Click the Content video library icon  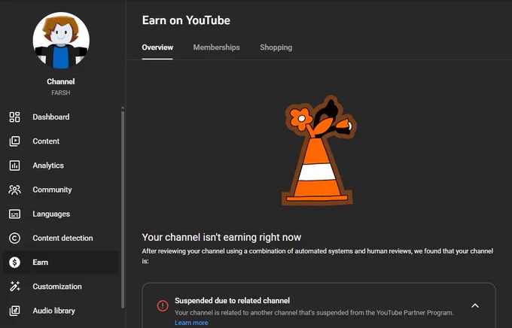pyautogui.click(x=14, y=141)
